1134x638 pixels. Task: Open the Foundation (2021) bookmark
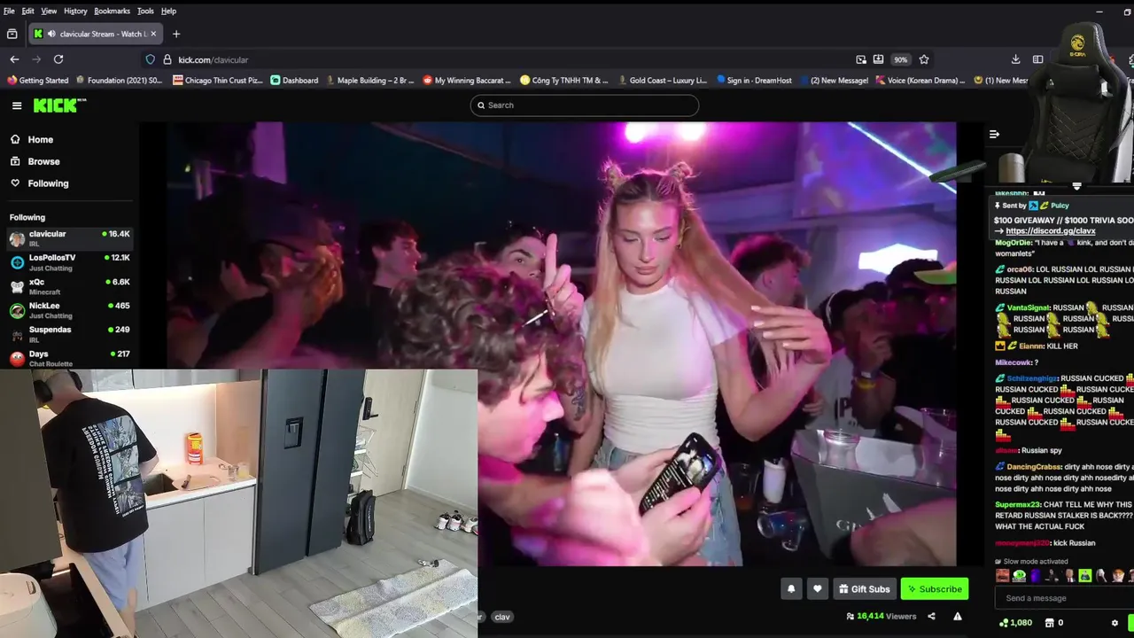click(119, 81)
